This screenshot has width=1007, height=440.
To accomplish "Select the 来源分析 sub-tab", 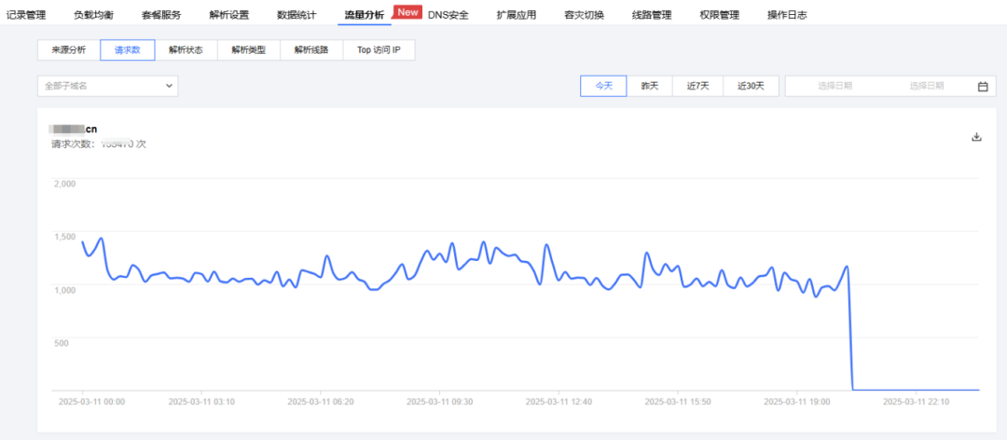I will pyautogui.click(x=69, y=50).
